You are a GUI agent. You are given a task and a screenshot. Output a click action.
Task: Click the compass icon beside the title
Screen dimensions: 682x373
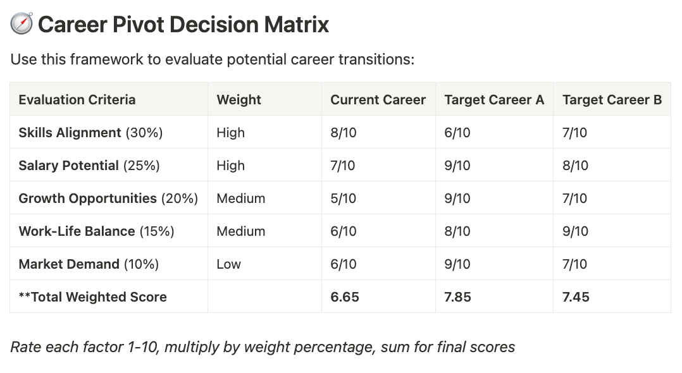[x=22, y=25]
